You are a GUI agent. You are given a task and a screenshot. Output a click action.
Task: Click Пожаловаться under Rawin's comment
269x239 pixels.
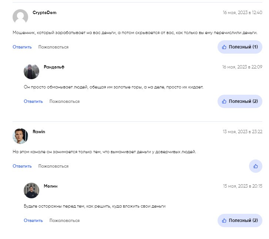point(53,166)
